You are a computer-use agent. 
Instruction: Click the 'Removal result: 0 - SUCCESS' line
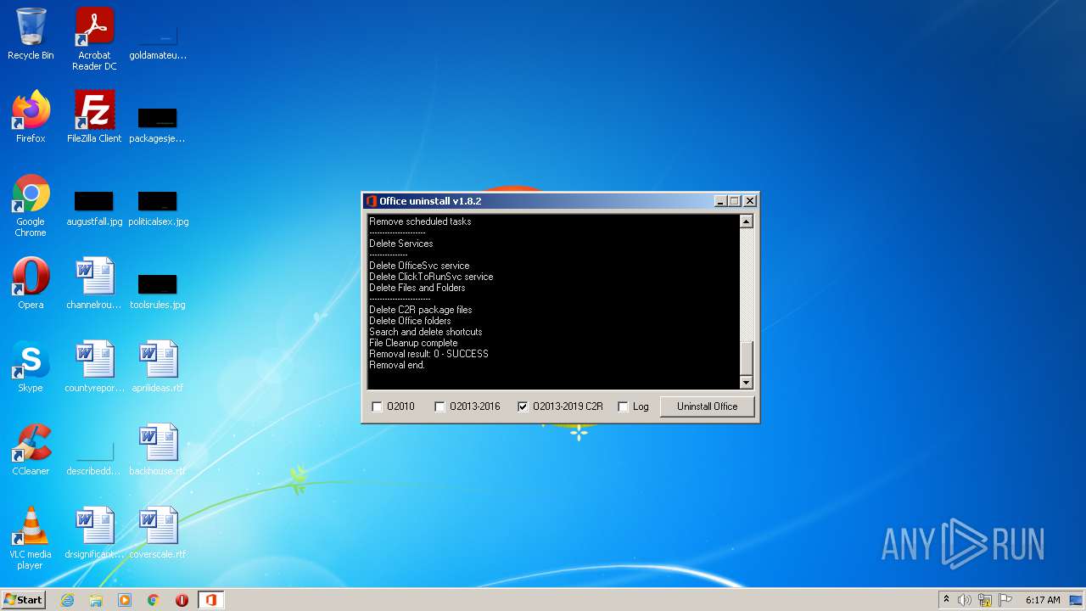(x=428, y=354)
